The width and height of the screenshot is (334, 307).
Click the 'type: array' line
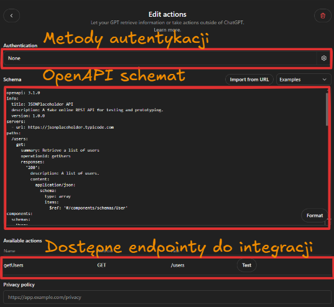(57, 196)
